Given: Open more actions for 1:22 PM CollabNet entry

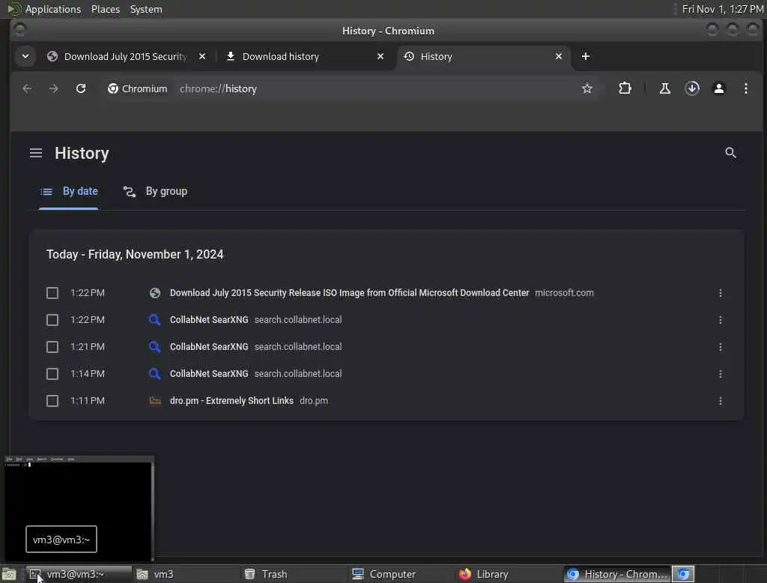Looking at the screenshot, I should tap(720, 320).
